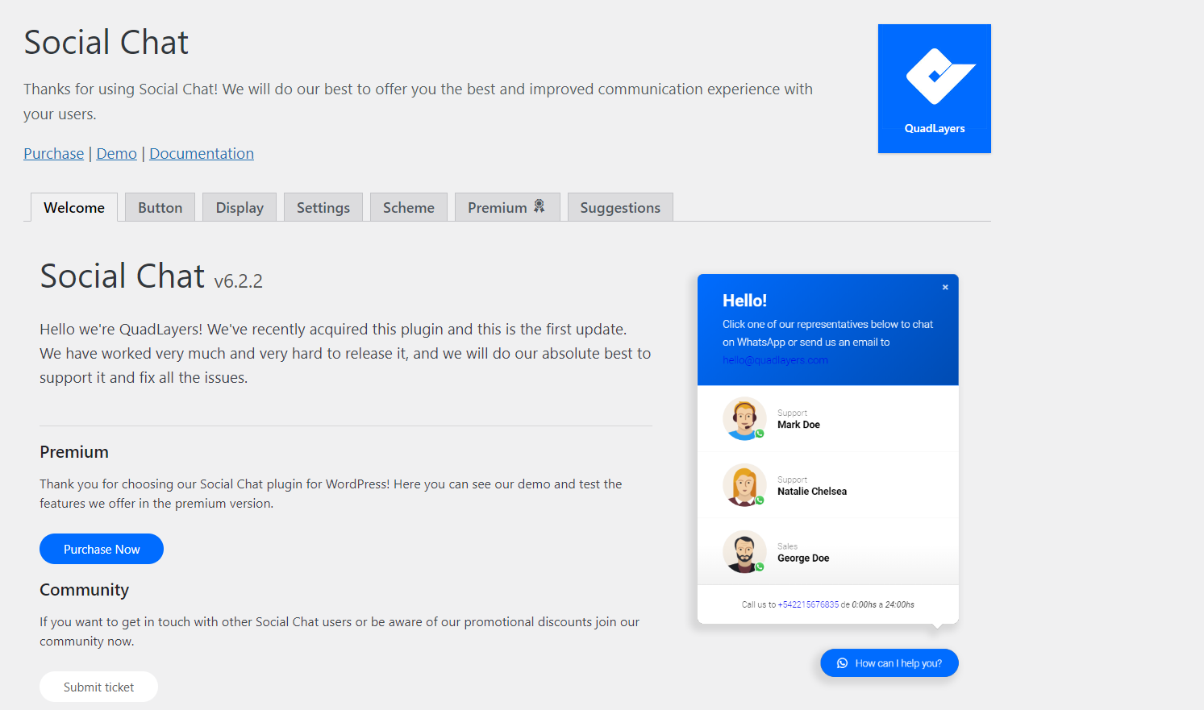Click the v6.2.2 version label
The image size is (1204, 710).
[238, 281]
